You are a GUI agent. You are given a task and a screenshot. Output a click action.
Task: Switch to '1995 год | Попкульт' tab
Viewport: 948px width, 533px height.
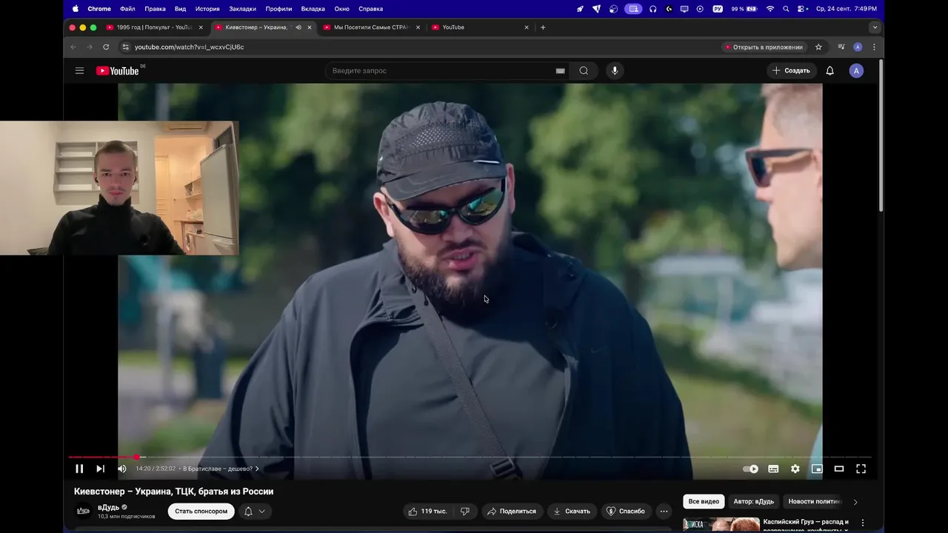click(x=156, y=27)
